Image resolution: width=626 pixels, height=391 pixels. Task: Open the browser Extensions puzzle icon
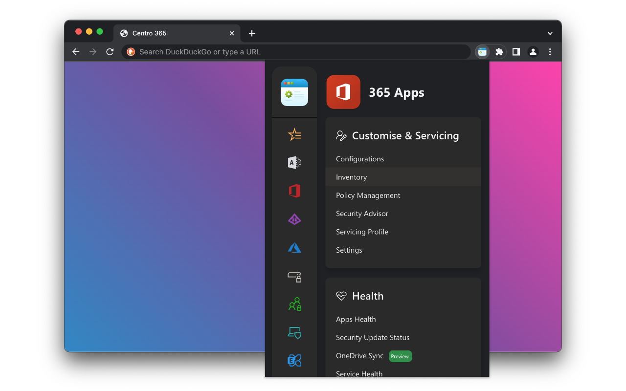click(499, 52)
